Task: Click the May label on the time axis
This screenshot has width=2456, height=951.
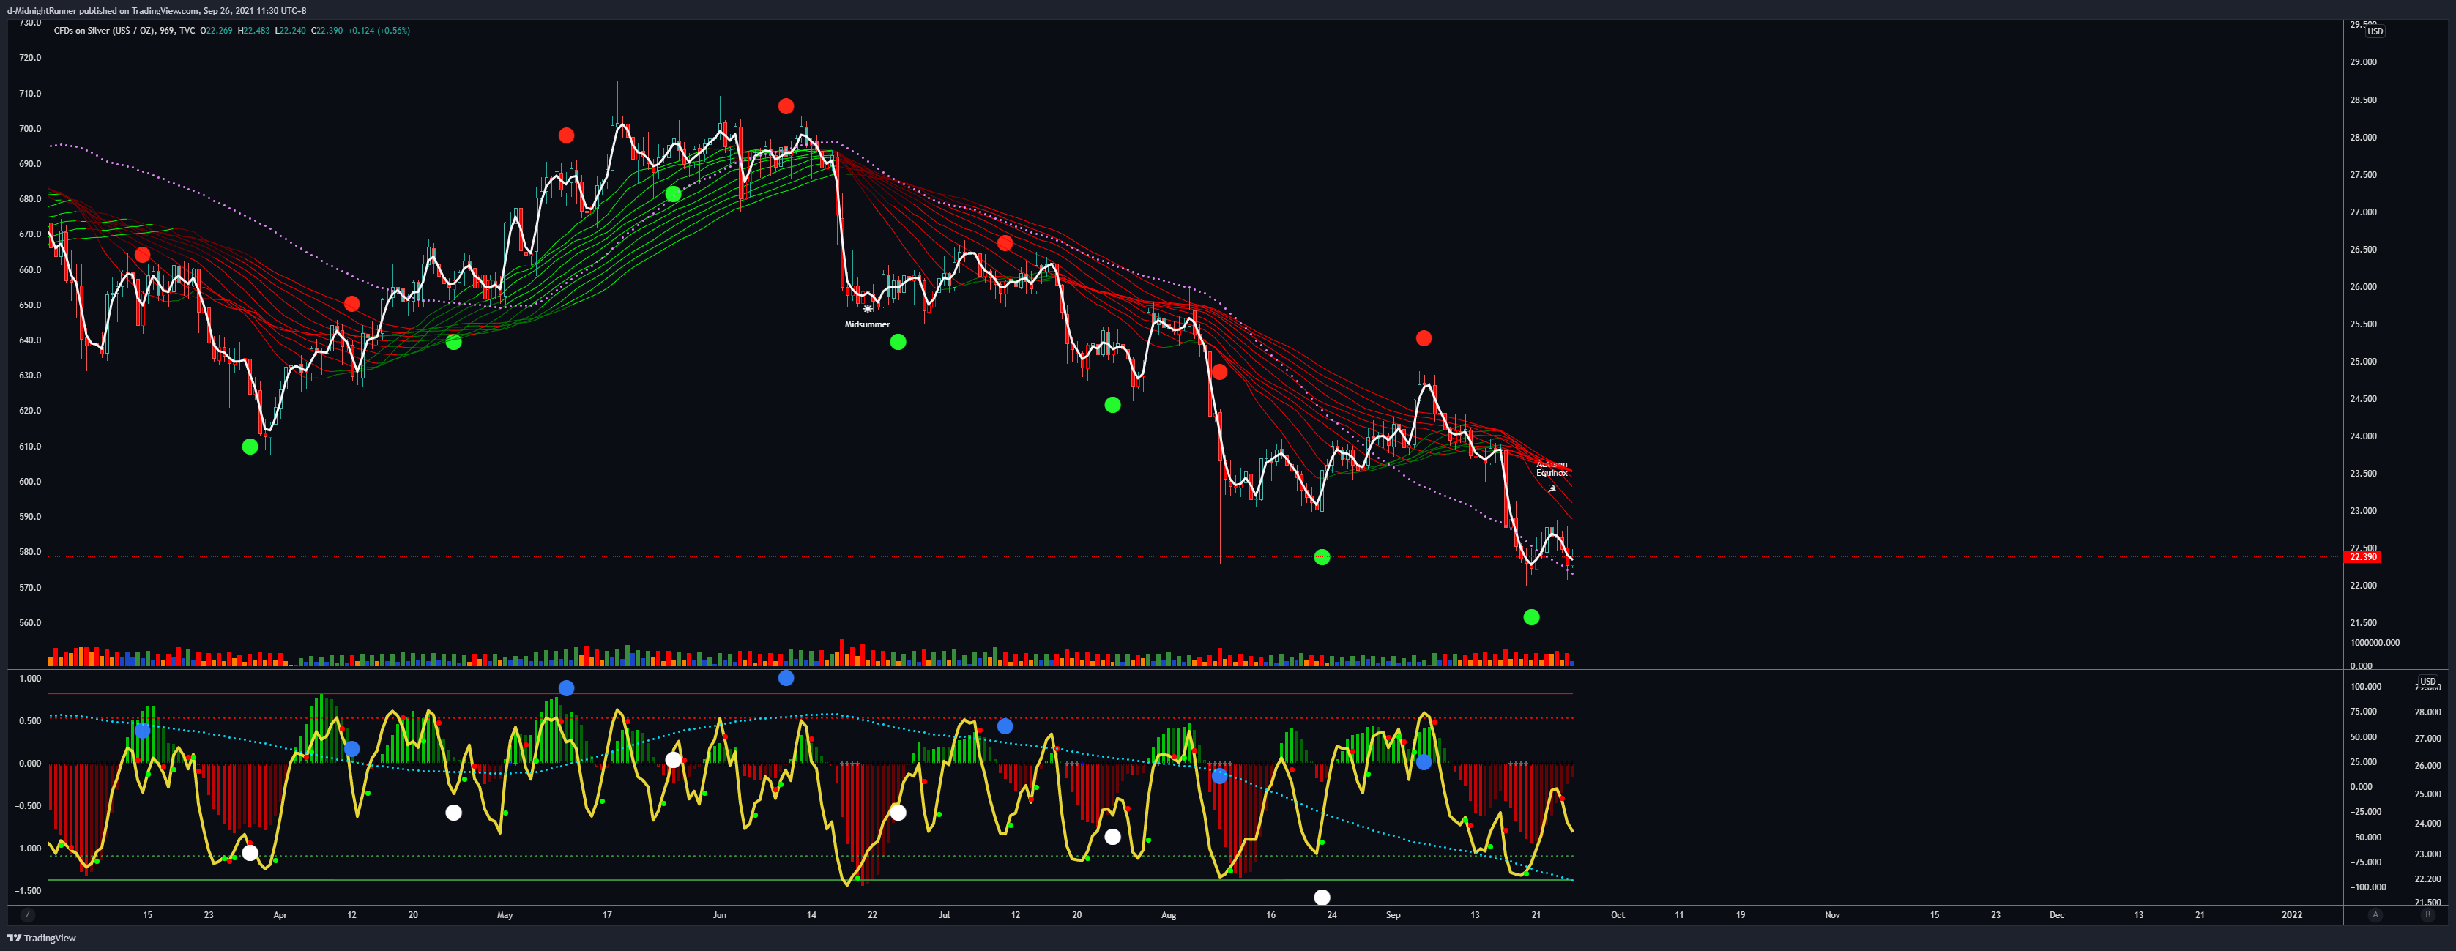Action: [x=505, y=915]
